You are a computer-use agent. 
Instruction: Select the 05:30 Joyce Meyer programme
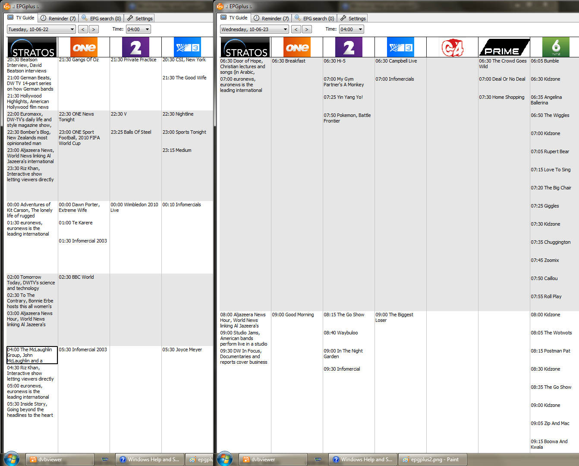click(182, 350)
